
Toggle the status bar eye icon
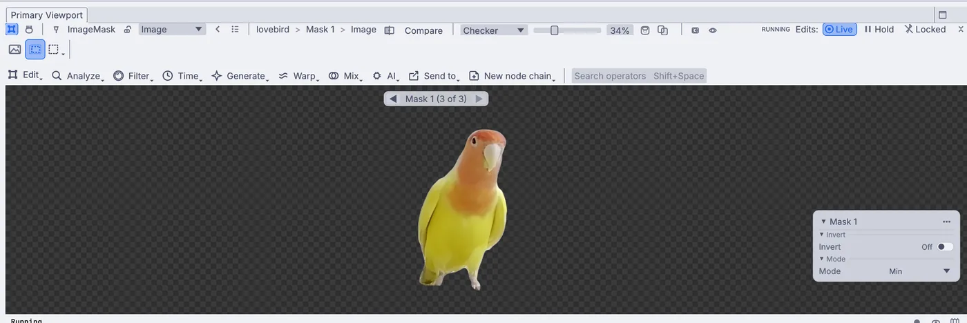[x=936, y=321]
